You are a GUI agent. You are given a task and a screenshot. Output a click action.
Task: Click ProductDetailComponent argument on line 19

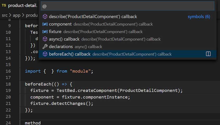[149, 91]
